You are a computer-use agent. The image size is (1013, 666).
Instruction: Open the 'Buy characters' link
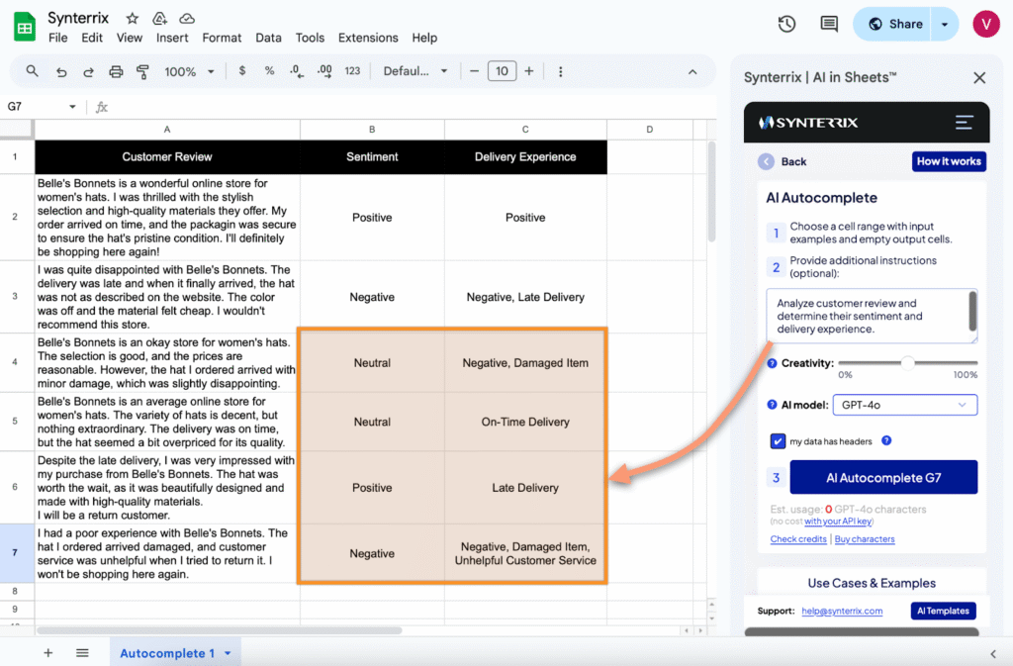(x=865, y=538)
